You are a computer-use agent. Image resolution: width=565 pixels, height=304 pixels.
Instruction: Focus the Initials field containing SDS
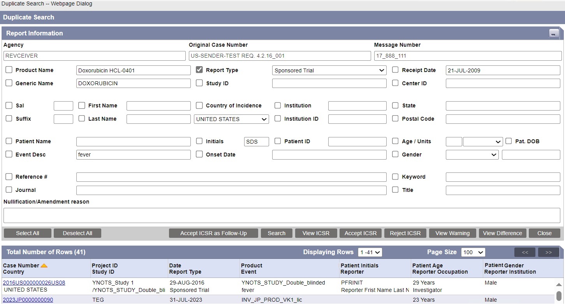coord(257,142)
